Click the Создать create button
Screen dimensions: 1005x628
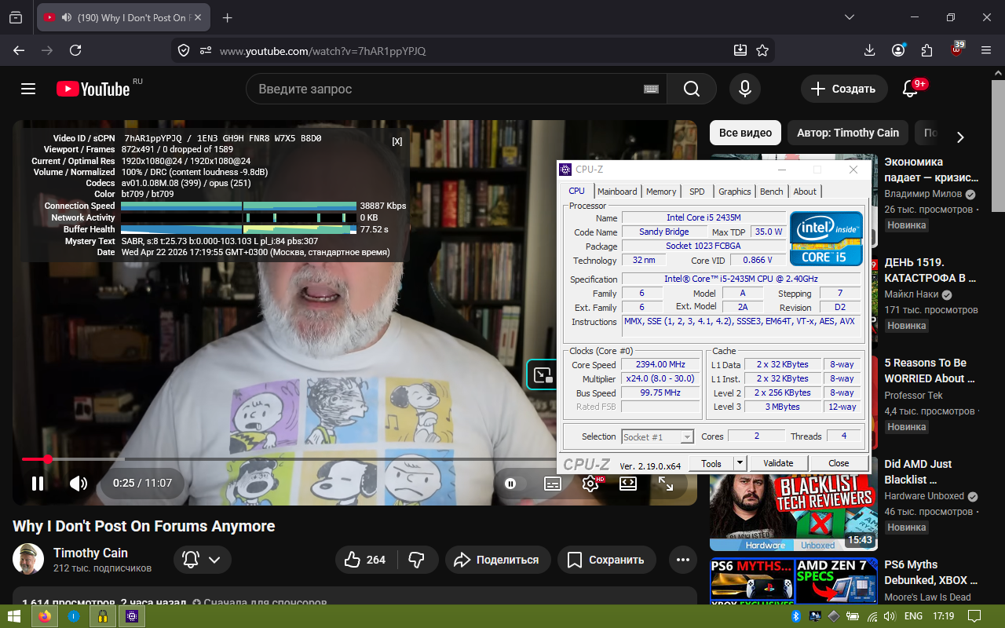click(844, 89)
